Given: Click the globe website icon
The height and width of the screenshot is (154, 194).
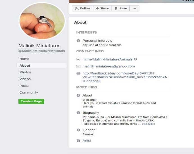Looking at the screenshot, I should tap(78, 73).
